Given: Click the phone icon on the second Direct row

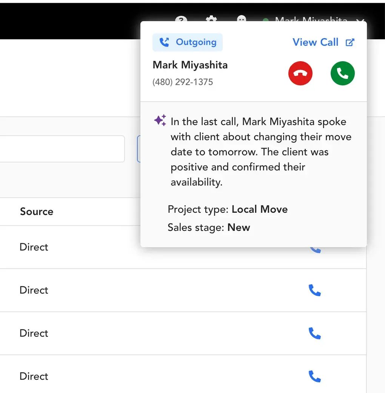Looking at the screenshot, I should [315, 290].
